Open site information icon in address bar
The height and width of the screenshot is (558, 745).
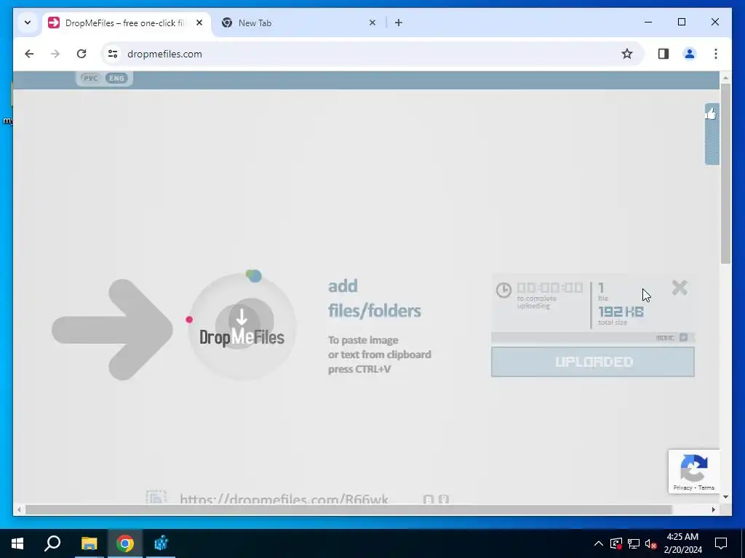pos(113,54)
